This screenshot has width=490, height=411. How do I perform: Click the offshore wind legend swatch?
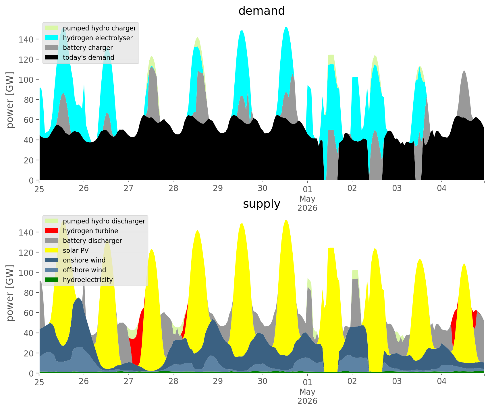tap(52, 270)
